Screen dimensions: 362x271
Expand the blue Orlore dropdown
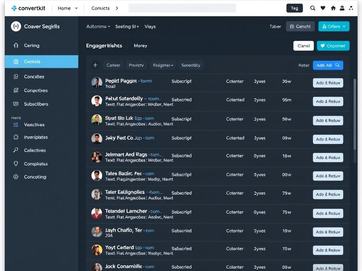click(x=333, y=26)
